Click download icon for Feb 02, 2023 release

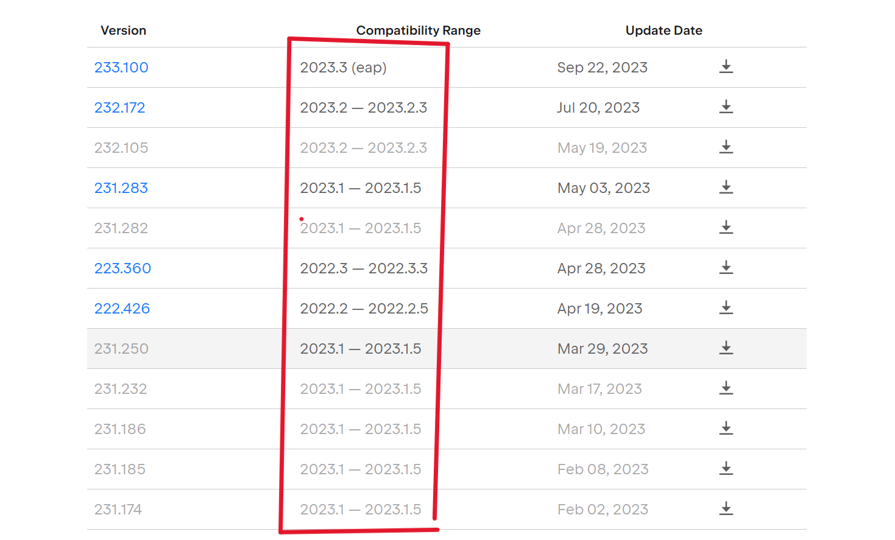[x=726, y=509]
